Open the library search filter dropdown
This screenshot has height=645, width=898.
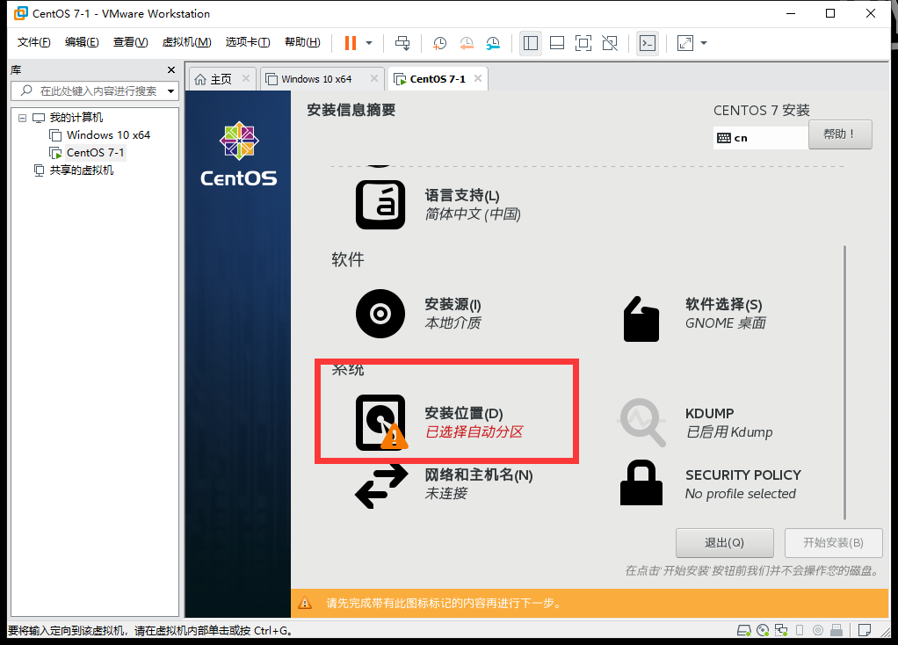pos(170,91)
